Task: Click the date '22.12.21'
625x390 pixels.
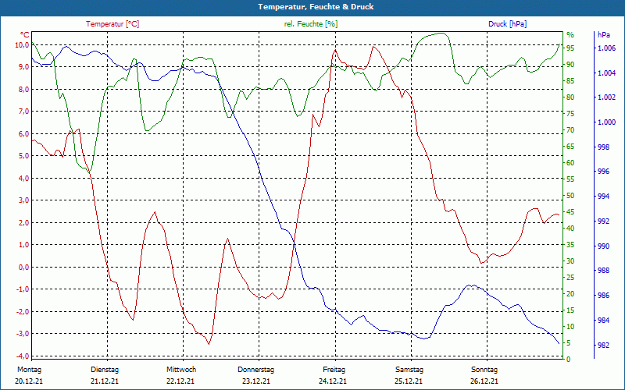Action: tap(180, 381)
